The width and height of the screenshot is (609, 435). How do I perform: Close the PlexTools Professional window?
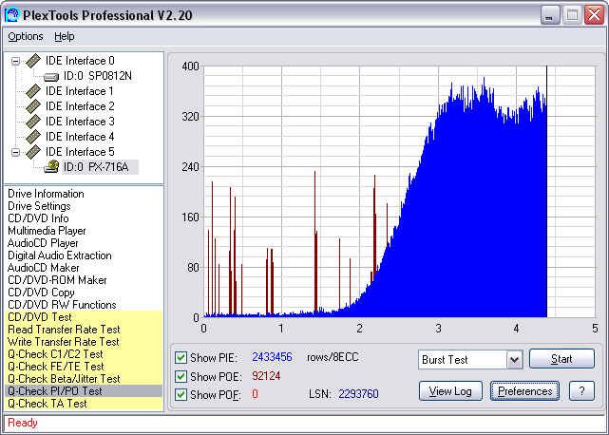[x=594, y=15]
